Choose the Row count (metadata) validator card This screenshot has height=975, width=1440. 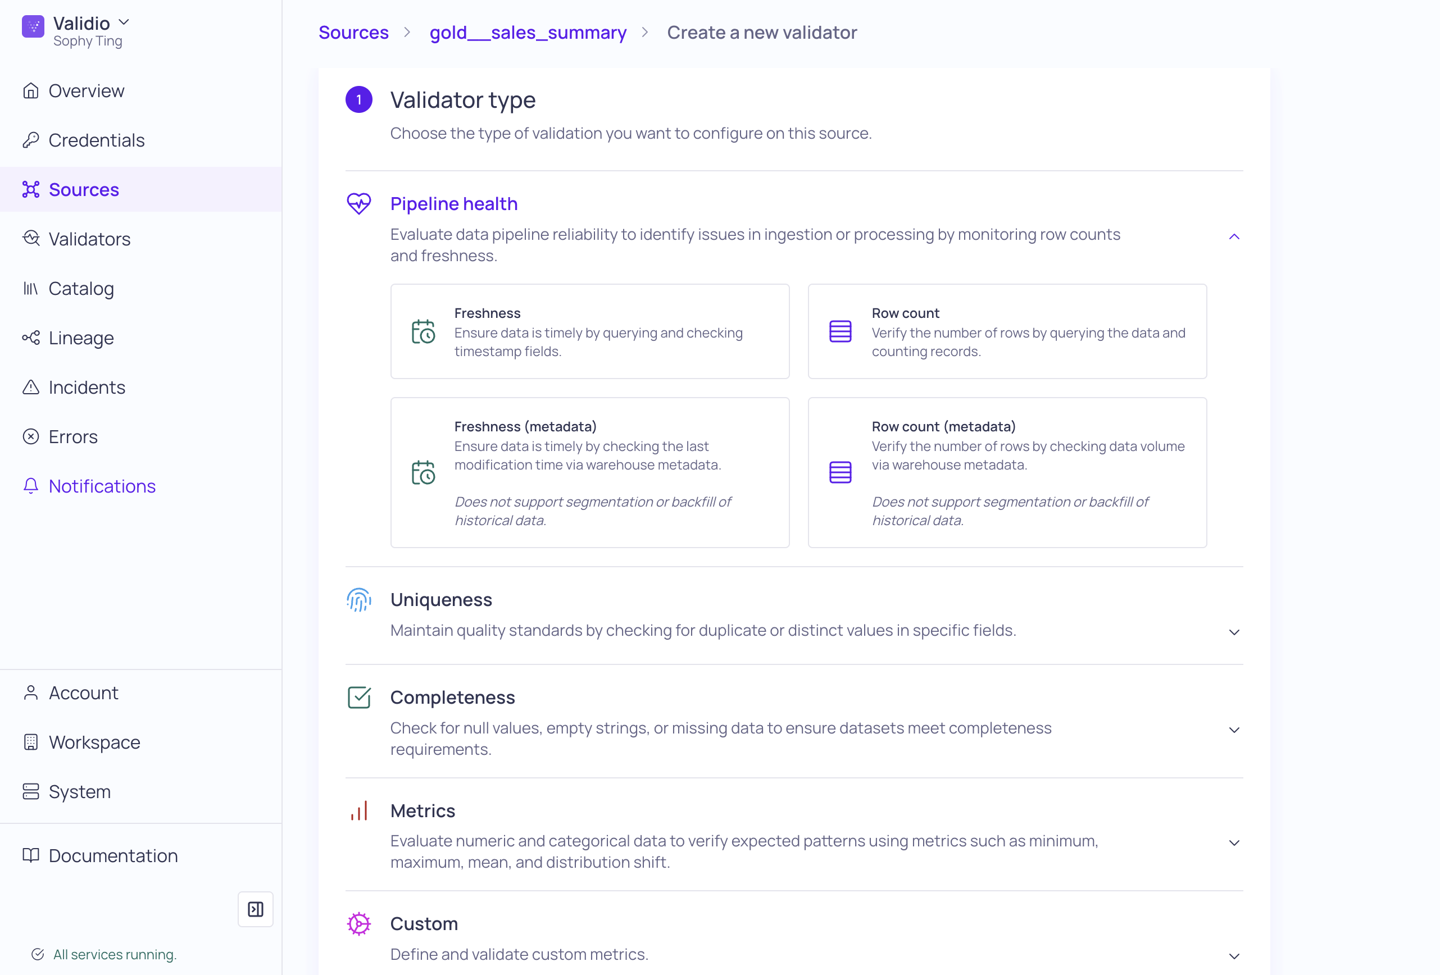[x=1007, y=473]
